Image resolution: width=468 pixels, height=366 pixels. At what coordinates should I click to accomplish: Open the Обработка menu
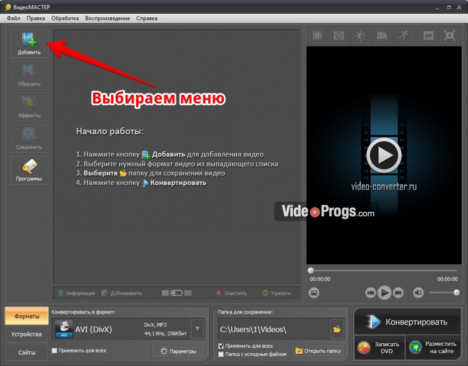[65, 18]
